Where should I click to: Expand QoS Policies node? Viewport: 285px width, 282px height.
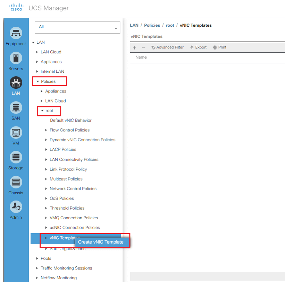(46, 199)
